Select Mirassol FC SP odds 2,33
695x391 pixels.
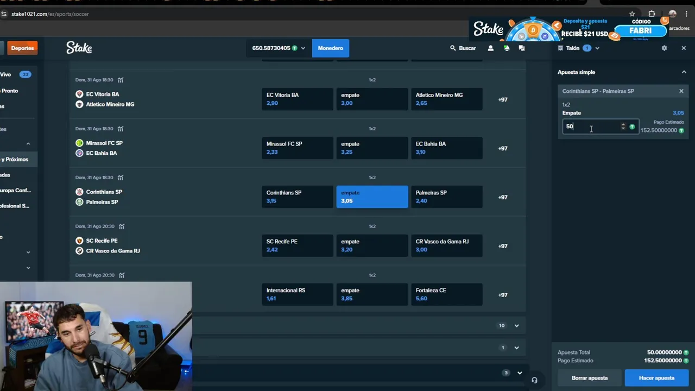297,148
